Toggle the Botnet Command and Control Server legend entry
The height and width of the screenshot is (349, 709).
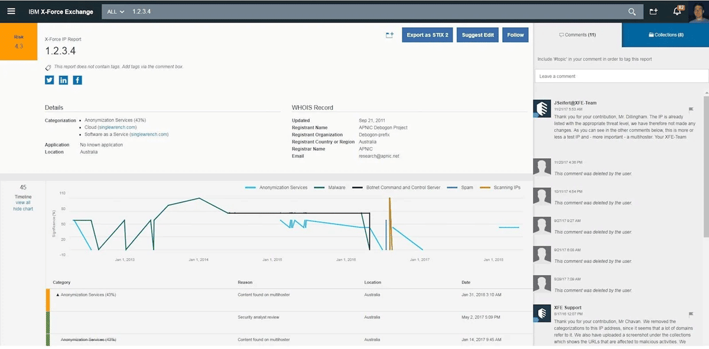[396, 187]
